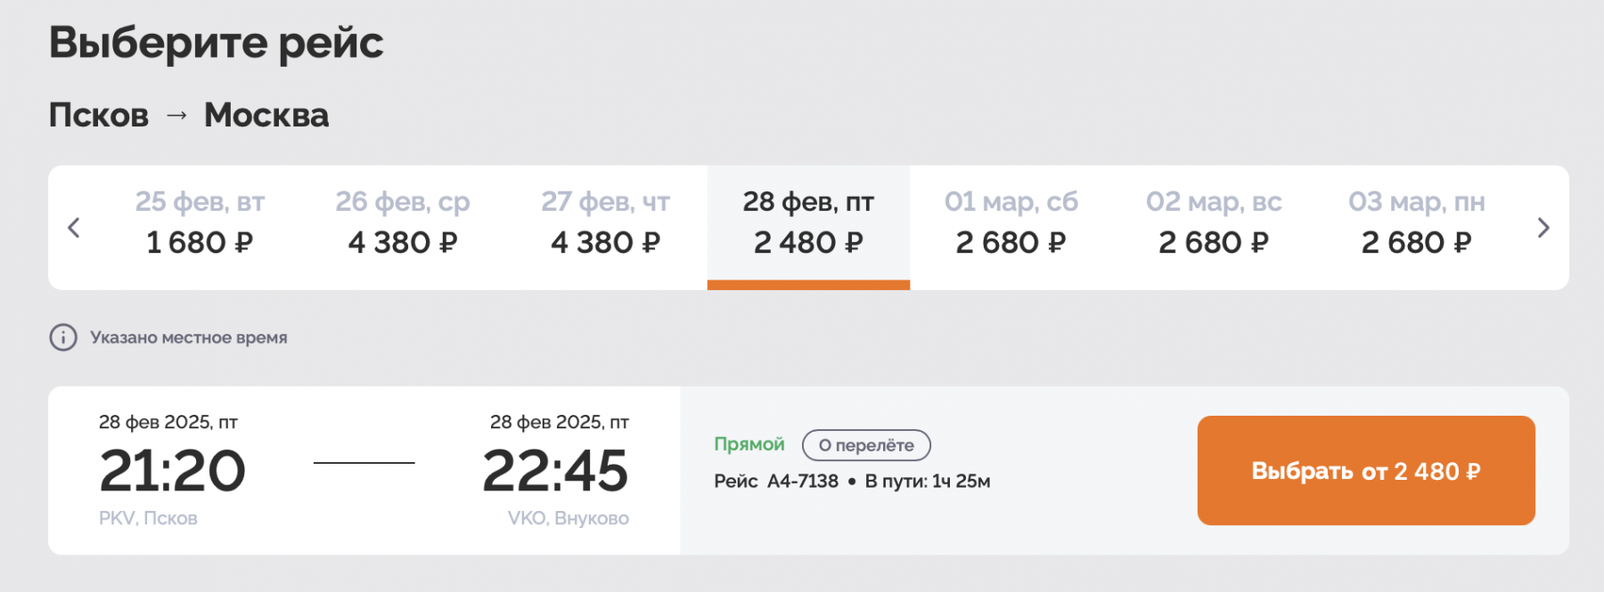Click the Прямой direct flight label

pyautogui.click(x=749, y=444)
